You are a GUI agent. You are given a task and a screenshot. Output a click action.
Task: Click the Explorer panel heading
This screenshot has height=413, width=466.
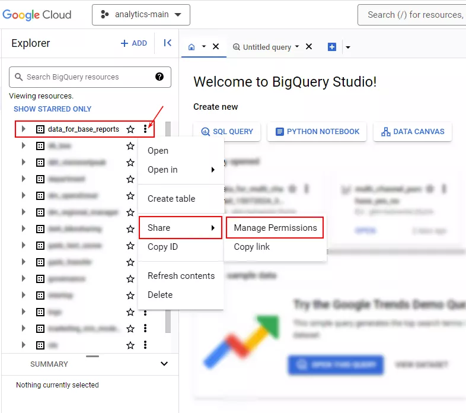[31, 43]
